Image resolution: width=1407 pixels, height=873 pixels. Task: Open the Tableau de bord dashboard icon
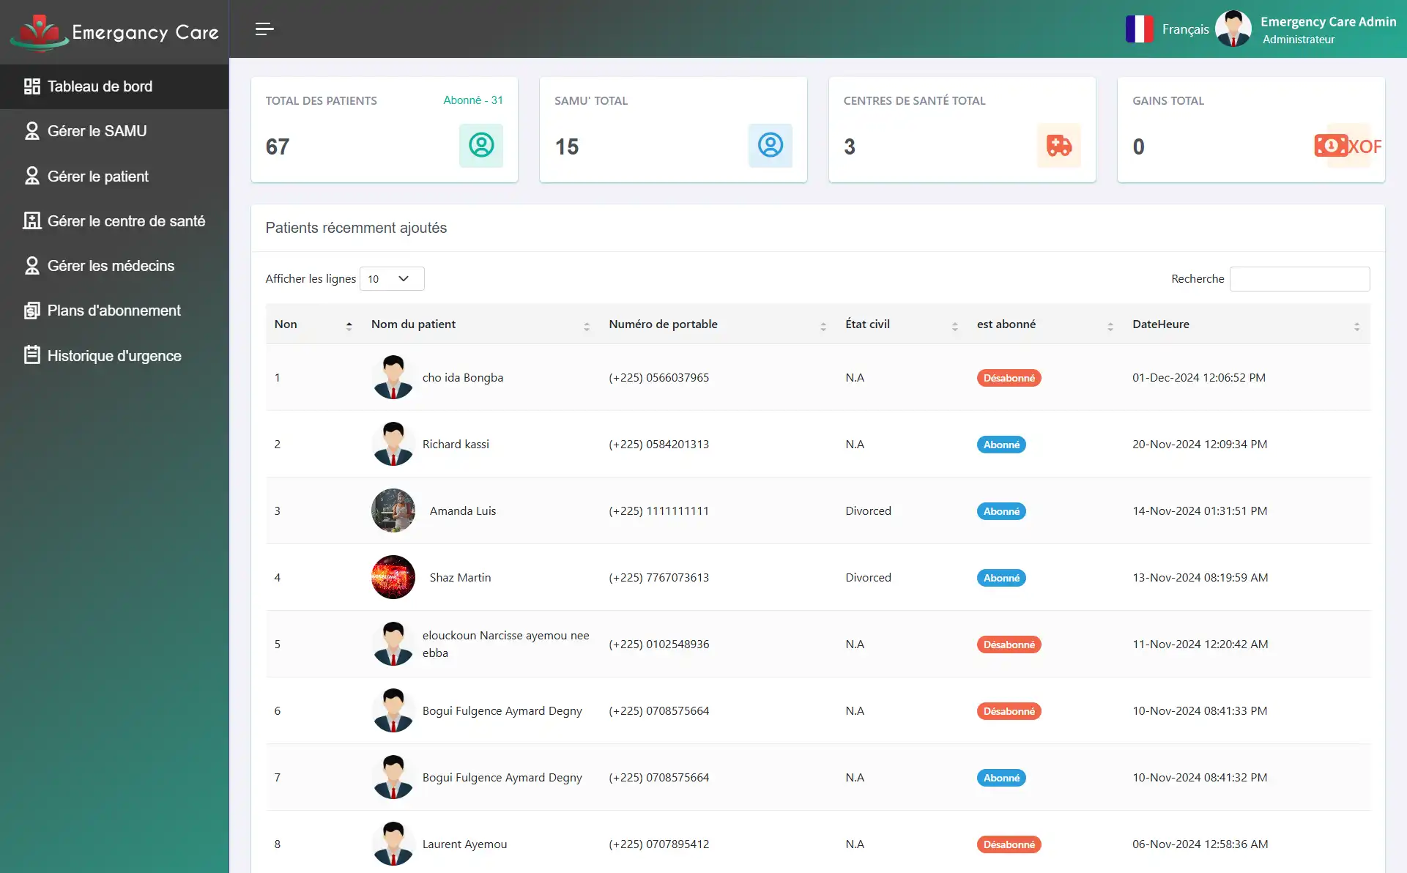(32, 86)
